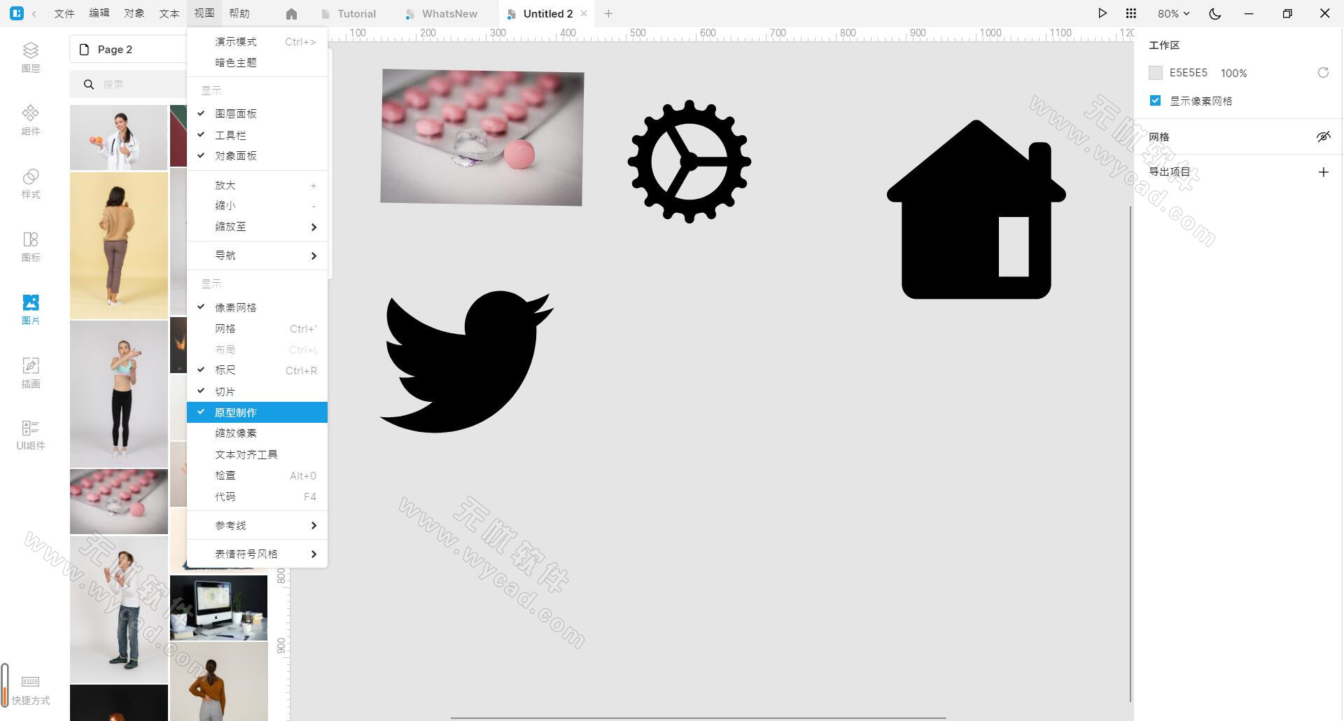
Task: Show the 网格 using the eye toggle
Action: (1323, 136)
